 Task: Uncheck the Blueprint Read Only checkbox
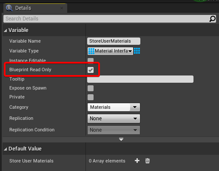point(91,70)
